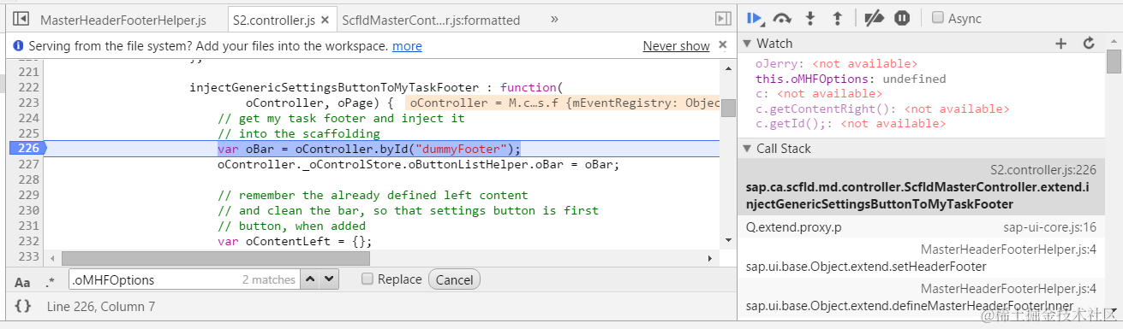The height and width of the screenshot is (329, 1123).
Task: Click the 'Never show' link
Action: [x=676, y=46]
